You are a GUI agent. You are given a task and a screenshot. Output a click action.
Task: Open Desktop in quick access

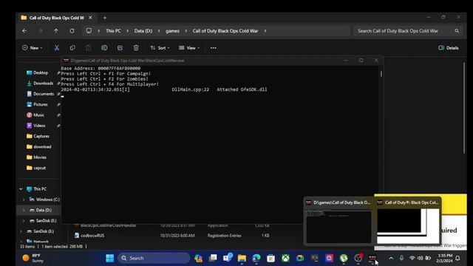(x=41, y=72)
